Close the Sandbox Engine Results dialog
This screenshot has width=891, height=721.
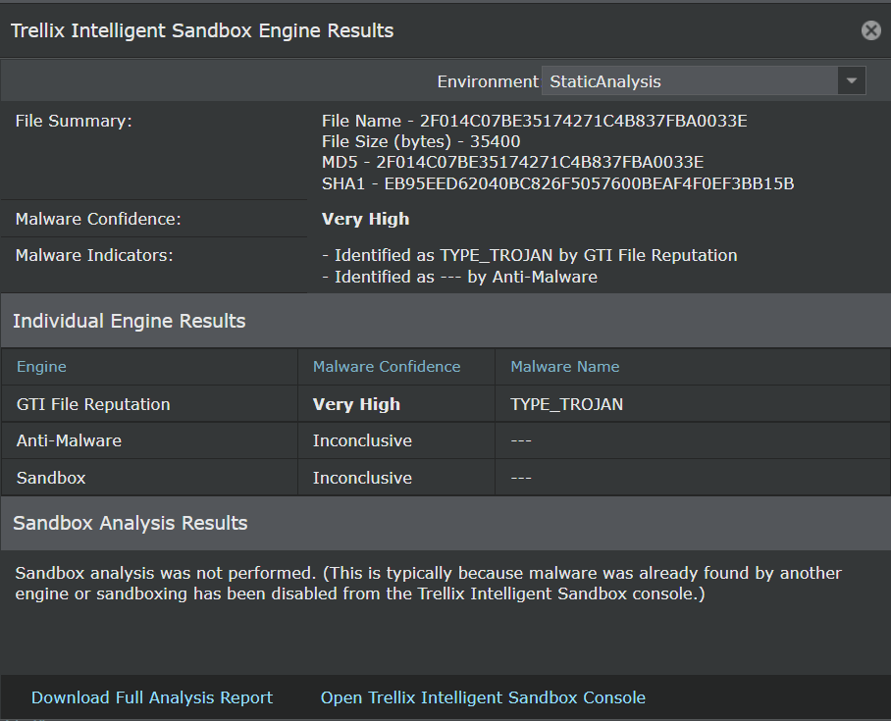coord(870,30)
